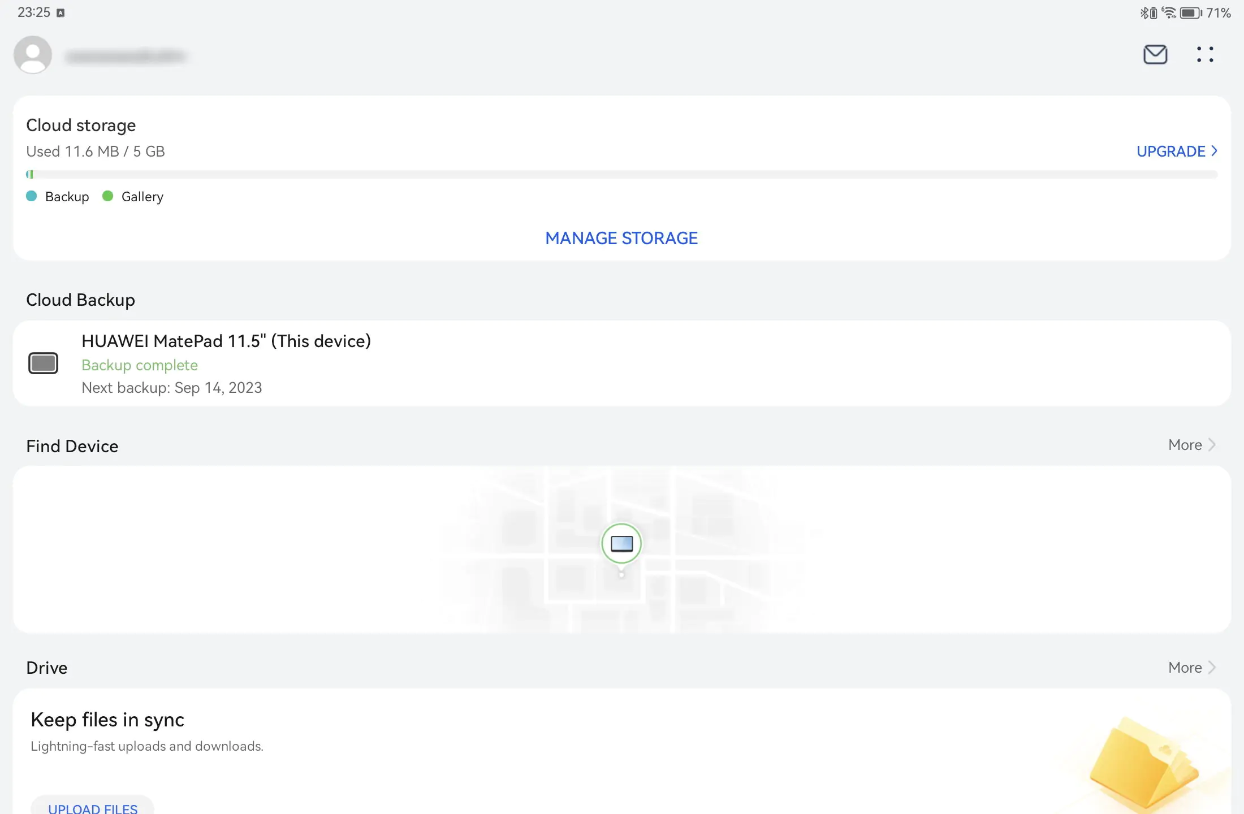Viewport: 1244px width, 814px height.
Task: Tap the 23:25 clock in status bar
Action: coord(34,12)
